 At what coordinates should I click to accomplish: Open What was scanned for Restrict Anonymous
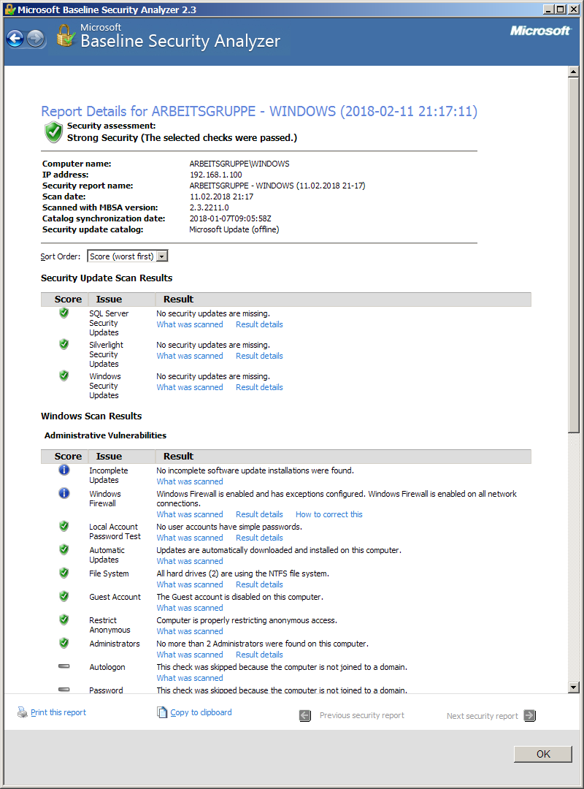click(x=190, y=631)
